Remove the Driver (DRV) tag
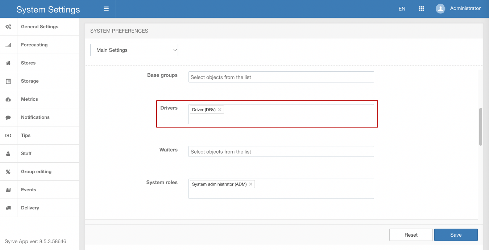This screenshot has height=250, width=489. [220, 110]
